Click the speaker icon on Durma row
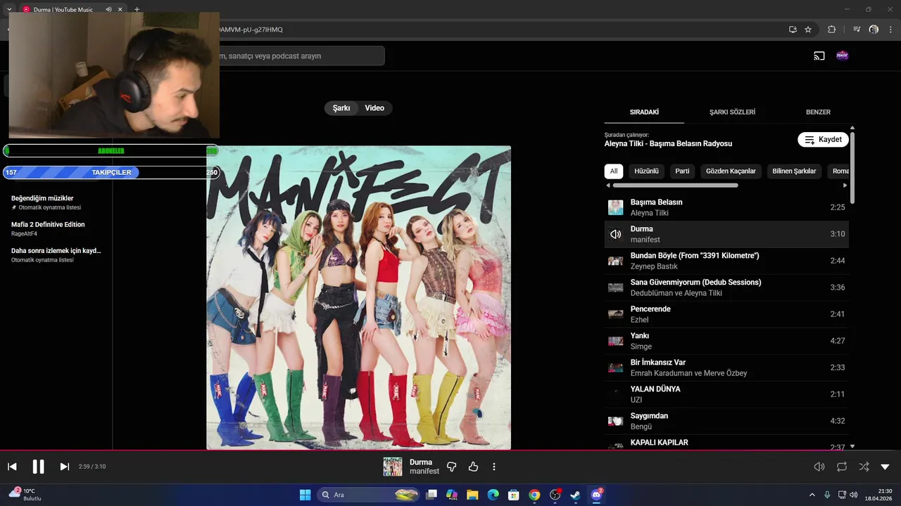Image resolution: width=901 pixels, height=506 pixels. tap(615, 234)
